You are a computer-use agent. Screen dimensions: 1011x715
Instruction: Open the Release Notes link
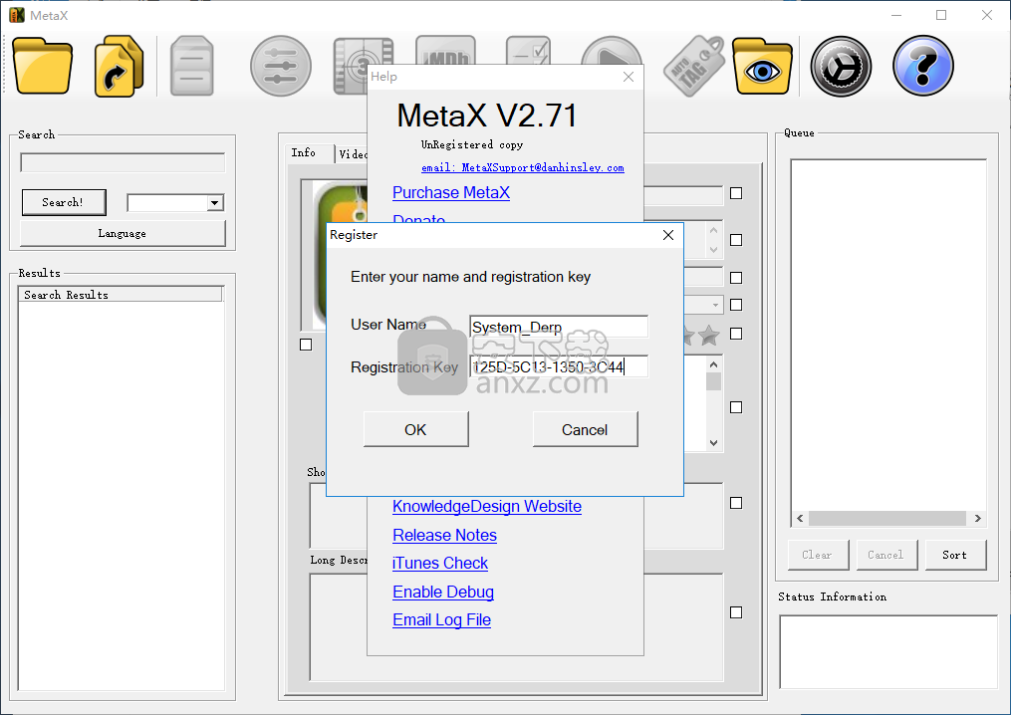coord(445,535)
